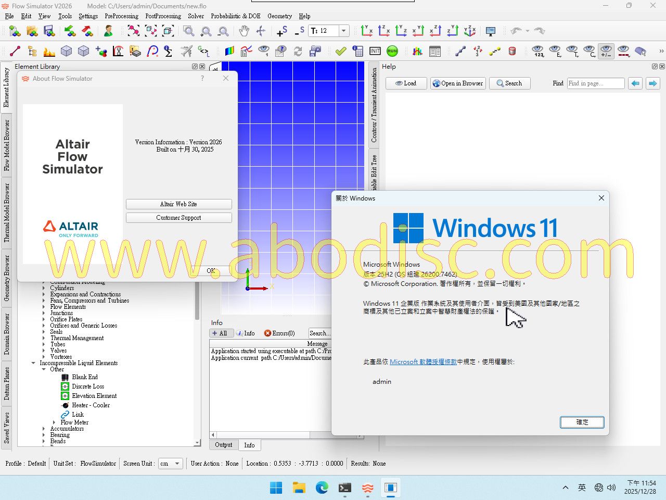This screenshot has height=500, width=666.
Task: Click the flame combustion icon
Action: (x=49, y=51)
